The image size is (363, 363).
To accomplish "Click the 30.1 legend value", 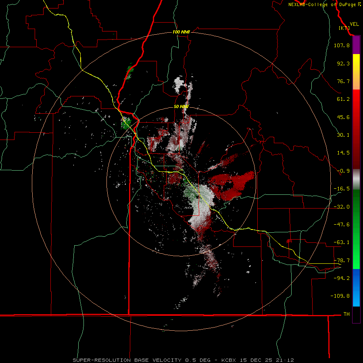I will click(343, 135).
